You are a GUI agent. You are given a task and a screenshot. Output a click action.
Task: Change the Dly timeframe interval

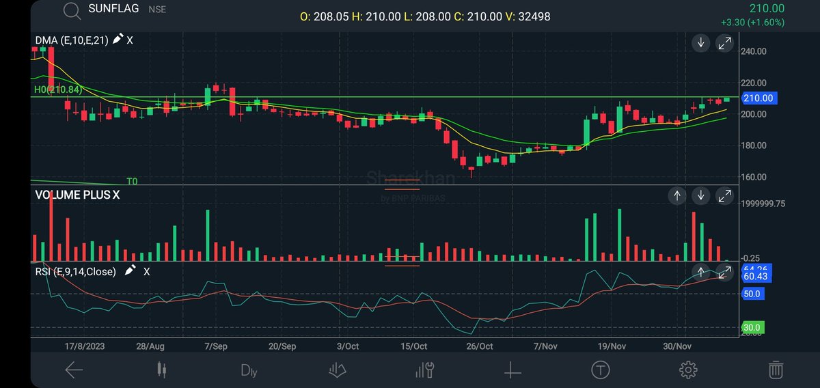pos(249,370)
